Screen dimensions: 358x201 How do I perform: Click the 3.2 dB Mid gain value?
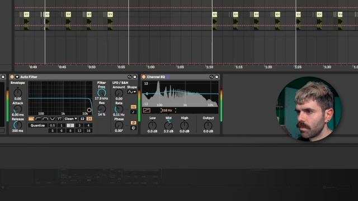point(168,131)
